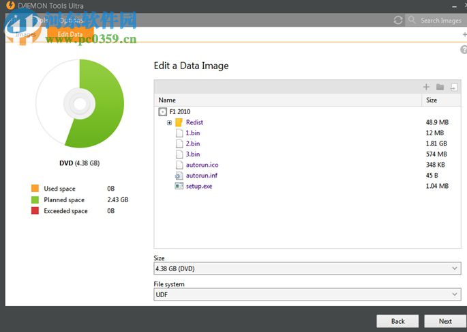Click the refresh icon near search
467x332 pixels.
(398, 20)
